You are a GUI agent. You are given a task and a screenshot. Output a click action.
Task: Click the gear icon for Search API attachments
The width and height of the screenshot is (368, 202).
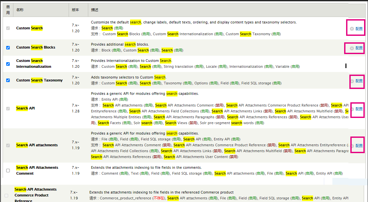click(352, 146)
